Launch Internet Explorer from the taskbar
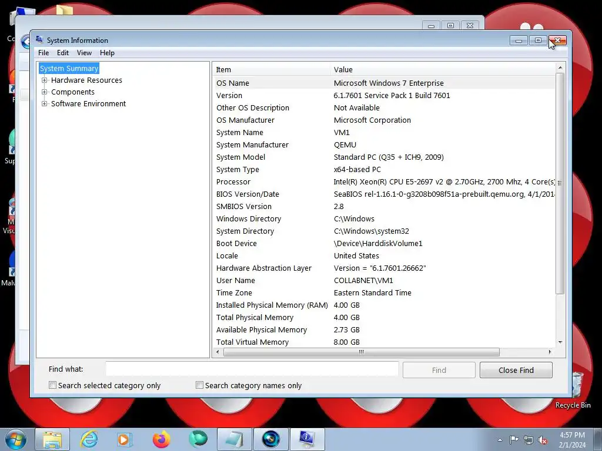 click(x=89, y=439)
